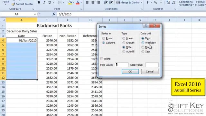
Task: Enable the Trend checkbox
Action: click(102, 59)
